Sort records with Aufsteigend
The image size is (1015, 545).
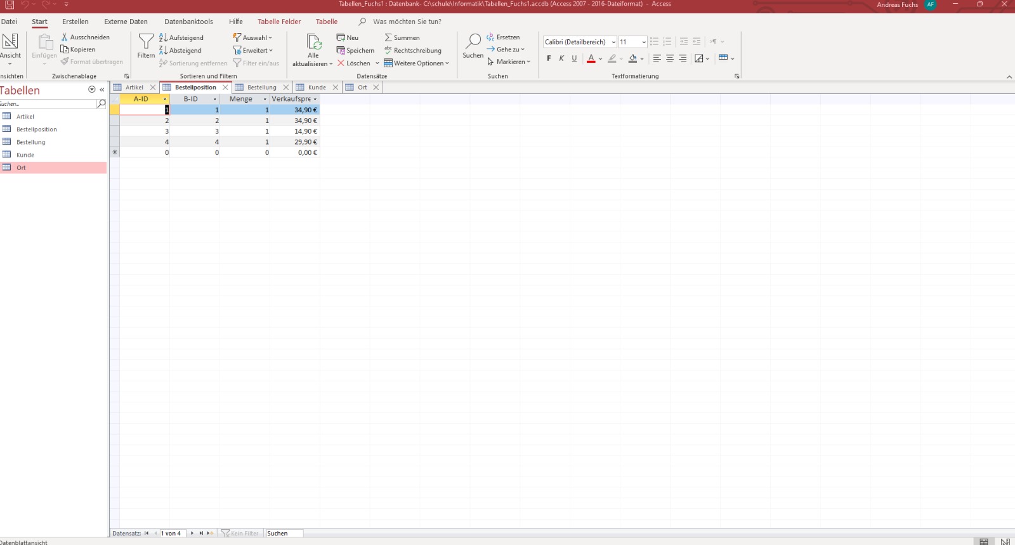181,37
